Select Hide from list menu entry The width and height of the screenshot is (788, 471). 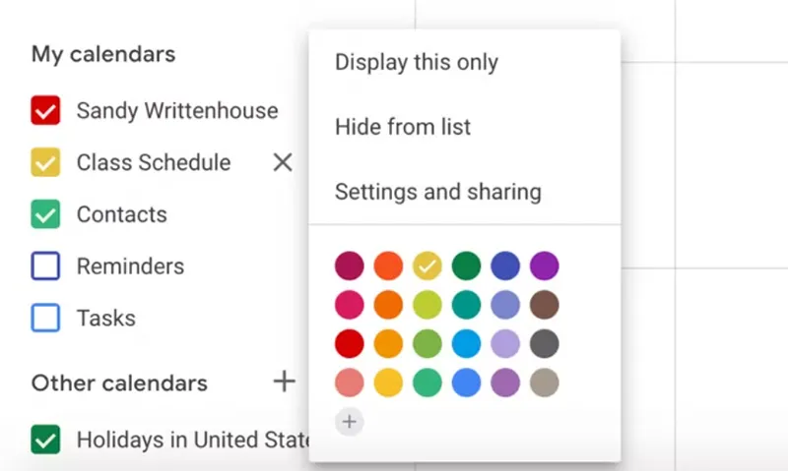(x=403, y=127)
